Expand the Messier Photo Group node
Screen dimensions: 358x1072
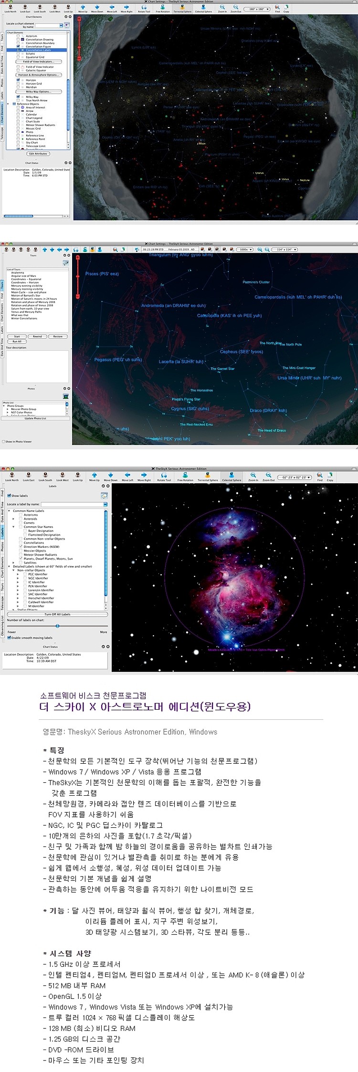tap(8, 409)
